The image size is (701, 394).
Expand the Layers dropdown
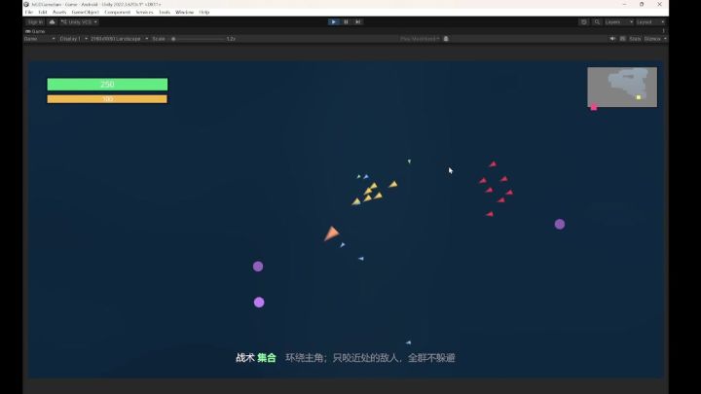[619, 21]
